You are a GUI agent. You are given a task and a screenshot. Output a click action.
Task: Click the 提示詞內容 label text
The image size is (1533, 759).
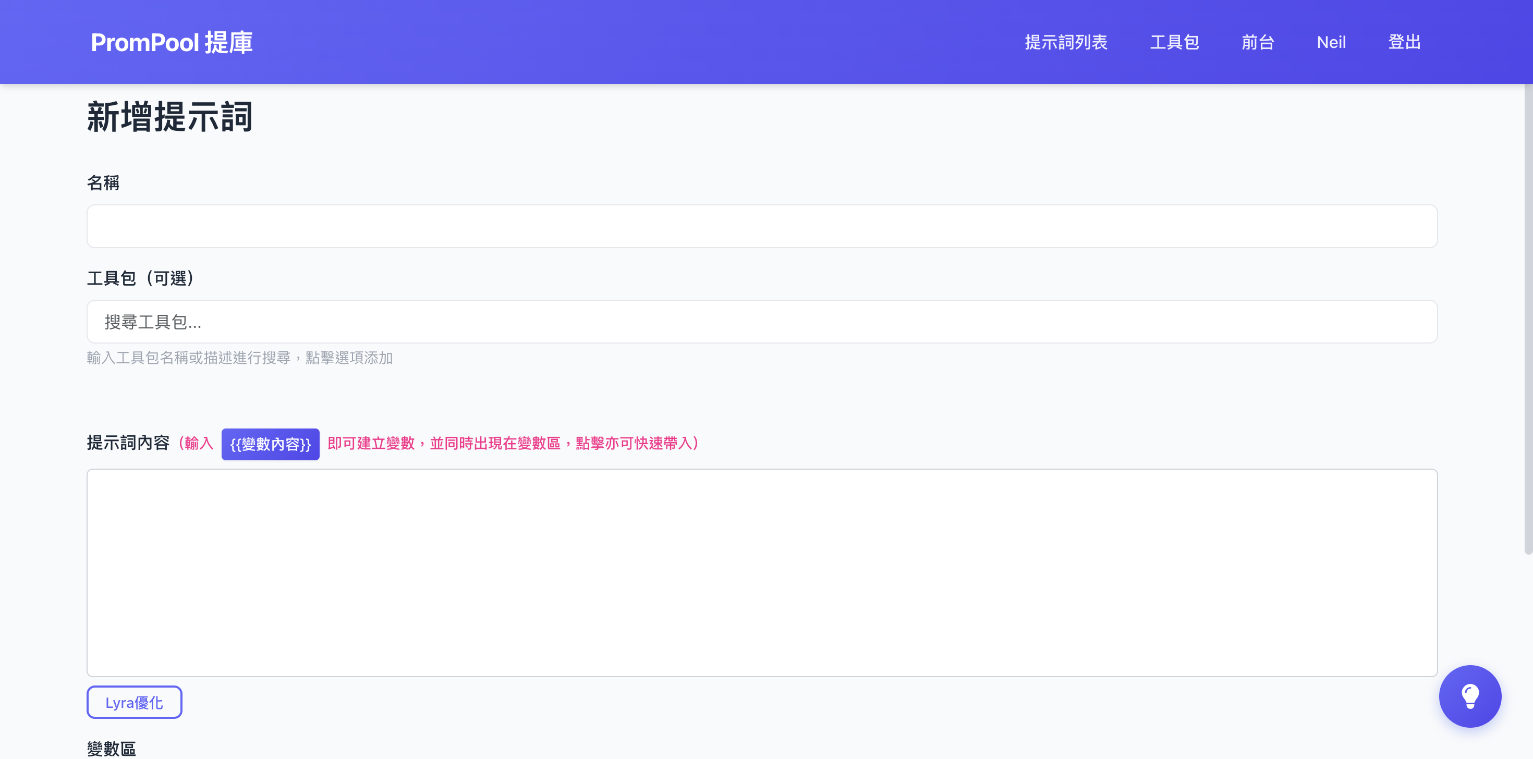click(128, 443)
